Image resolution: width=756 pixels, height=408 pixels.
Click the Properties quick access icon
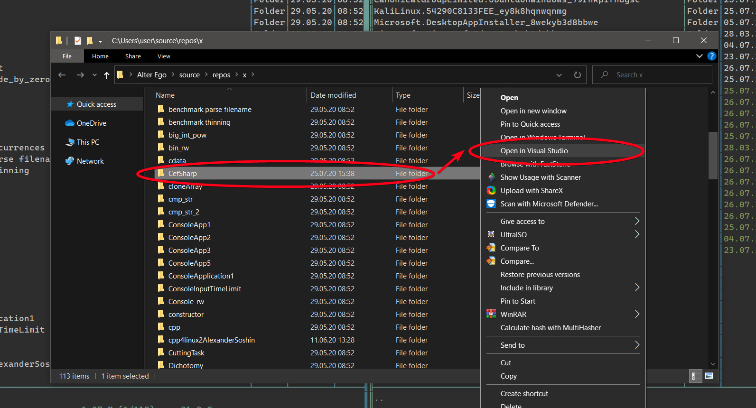(78, 41)
